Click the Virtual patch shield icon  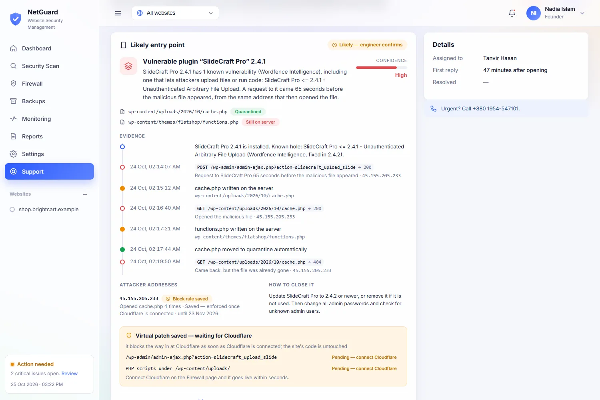(129, 336)
